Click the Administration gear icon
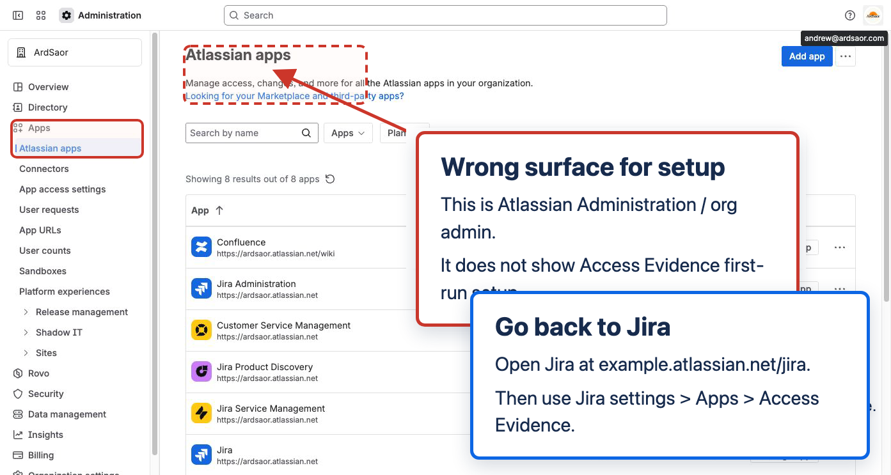 67,15
